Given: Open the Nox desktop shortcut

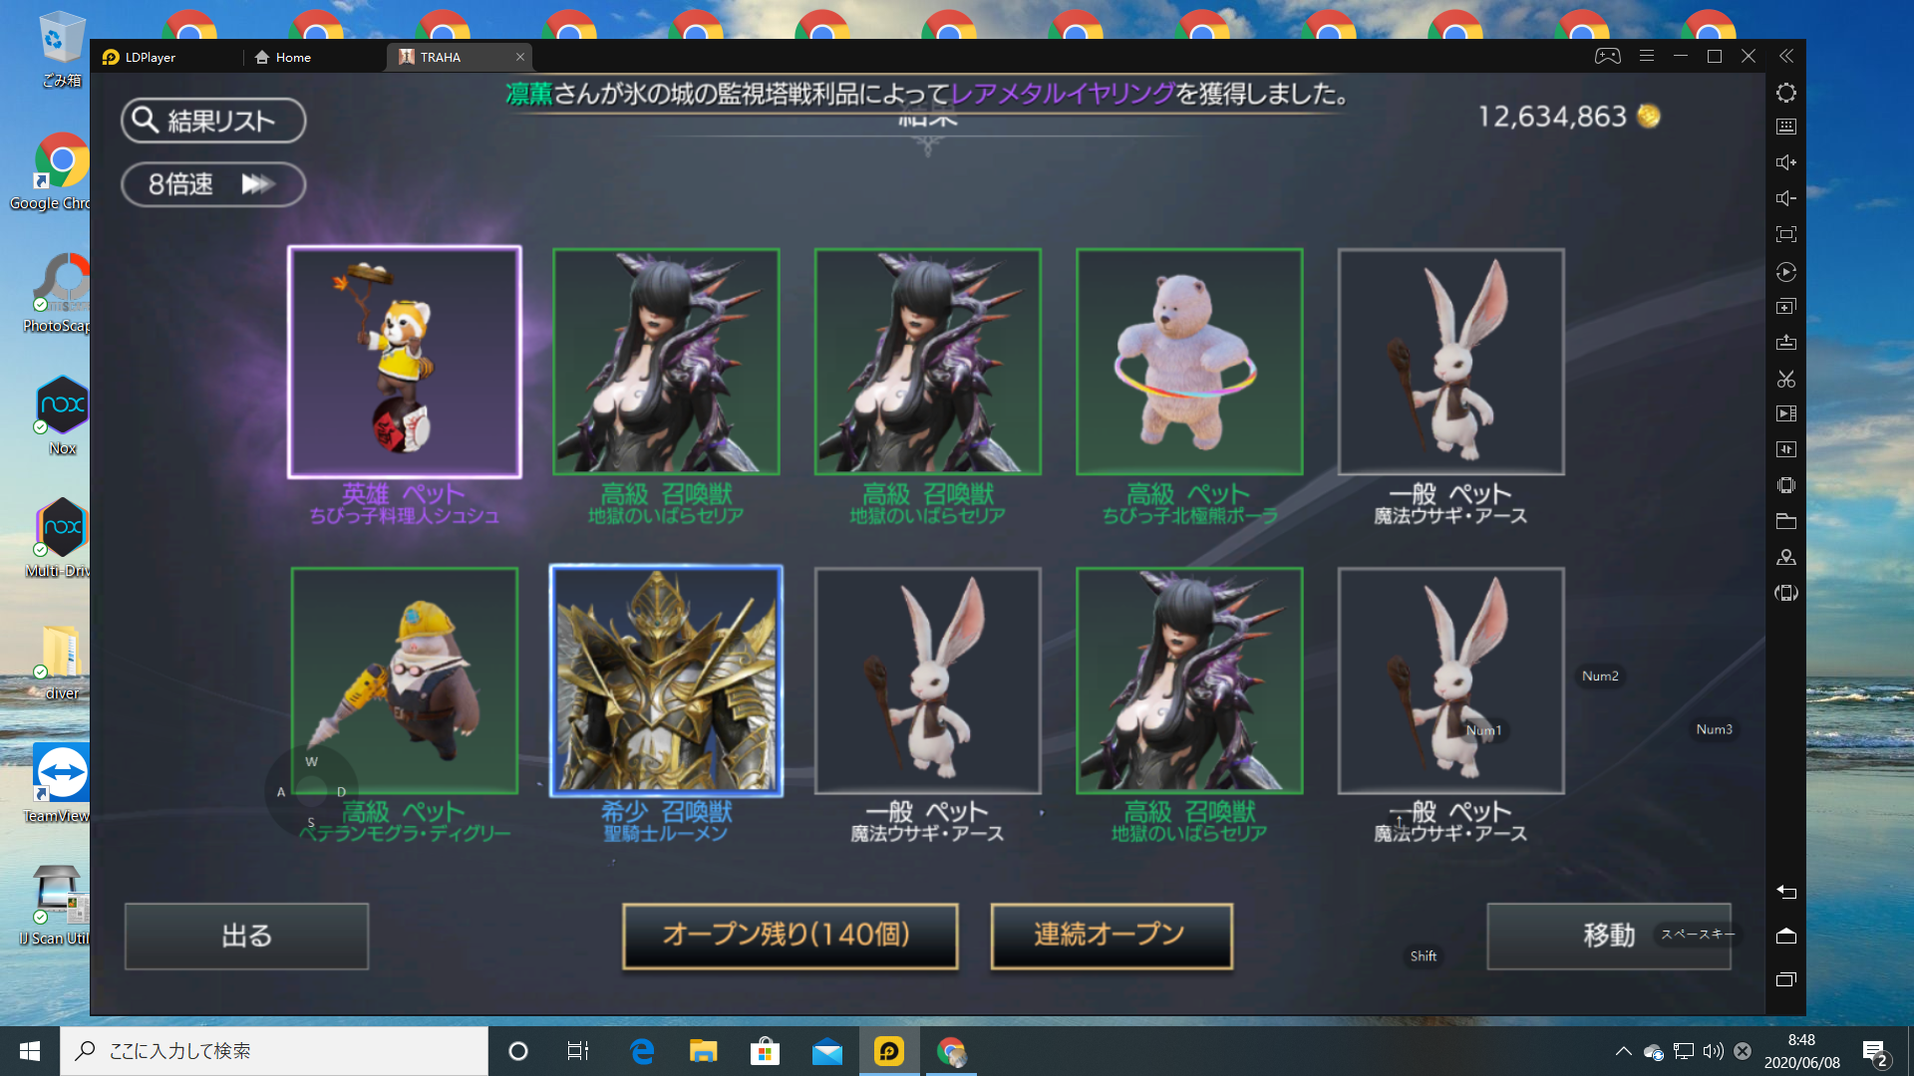Looking at the screenshot, I should (62, 415).
